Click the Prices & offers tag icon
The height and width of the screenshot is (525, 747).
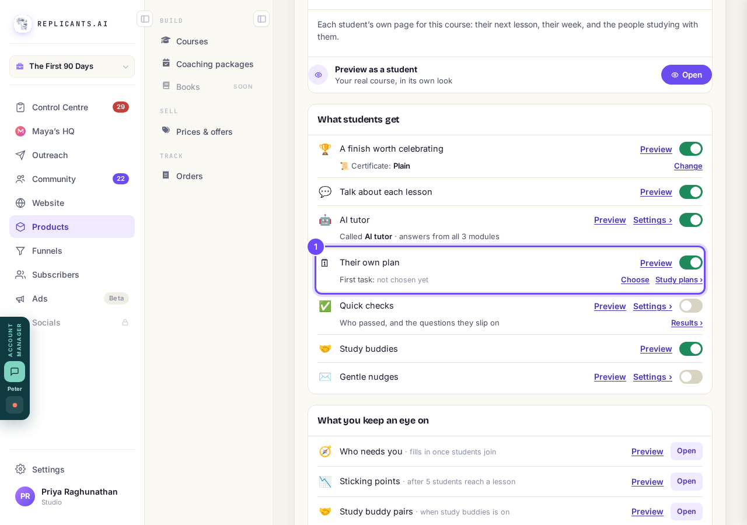(166, 131)
